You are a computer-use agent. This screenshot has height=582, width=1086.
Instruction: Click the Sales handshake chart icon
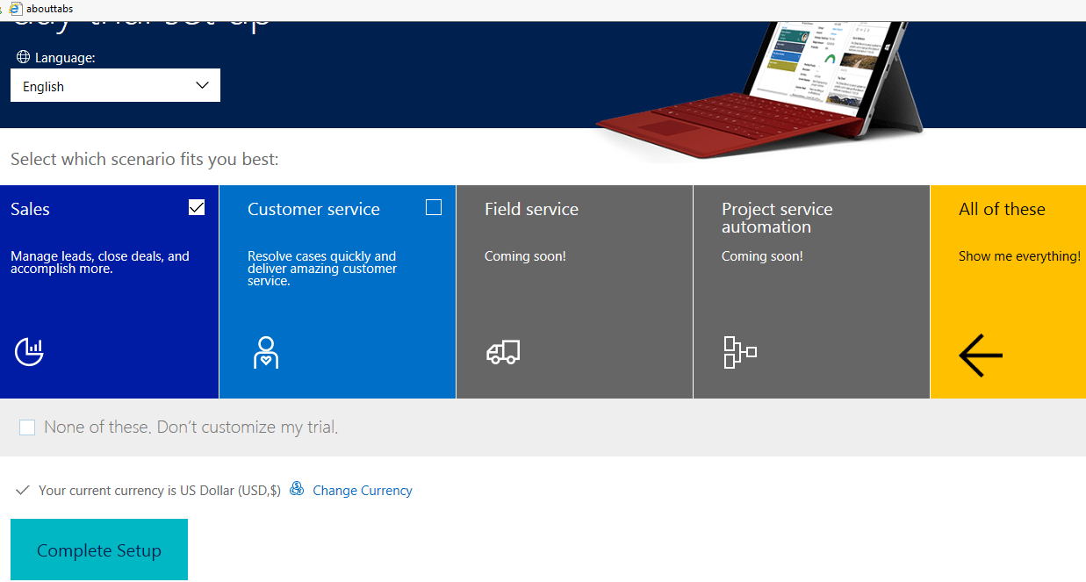click(29, 351)
